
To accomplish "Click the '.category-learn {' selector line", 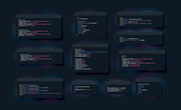I will point(78,49).
